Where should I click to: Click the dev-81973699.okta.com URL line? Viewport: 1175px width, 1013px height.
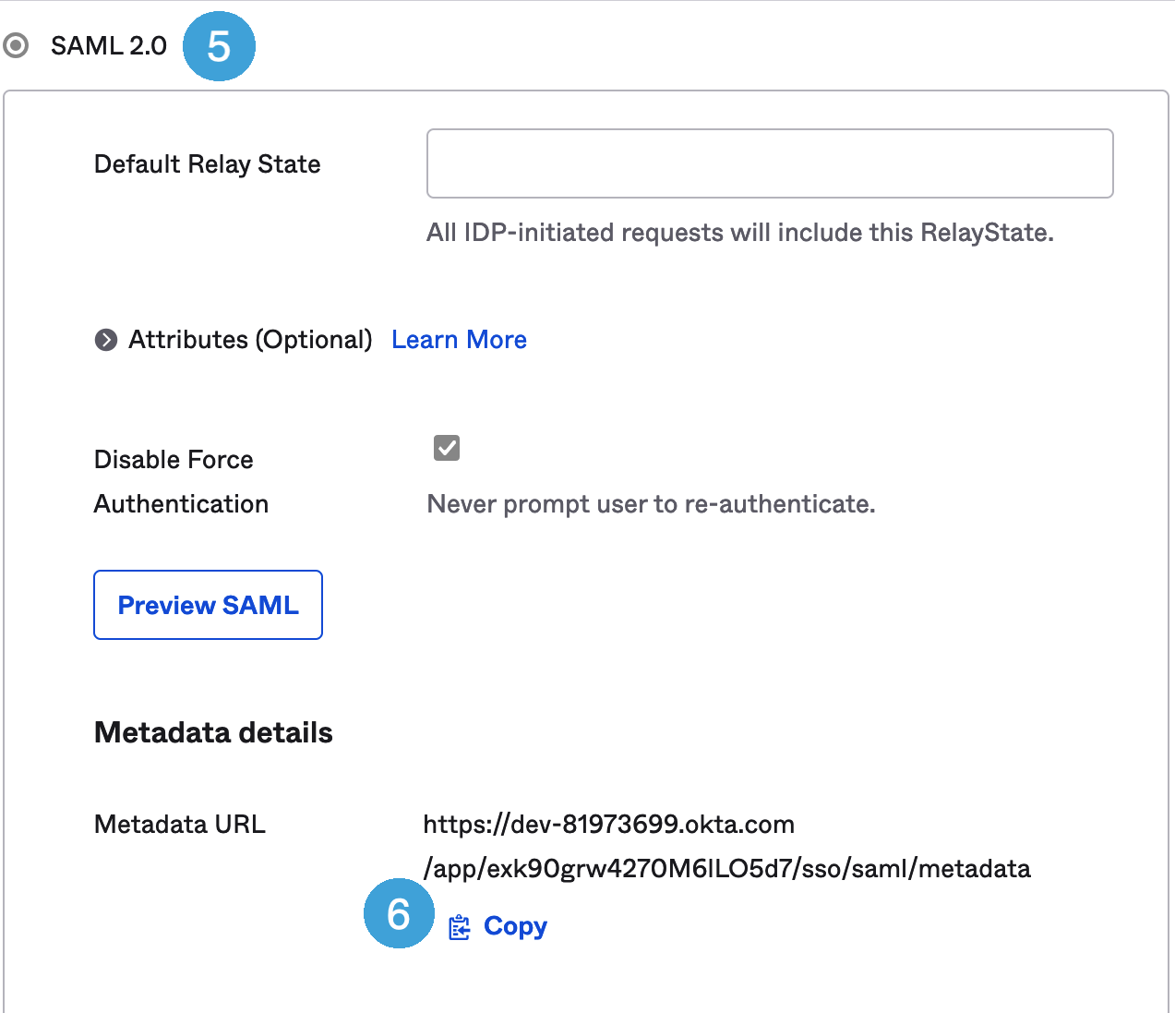click(x=608, y=824)
